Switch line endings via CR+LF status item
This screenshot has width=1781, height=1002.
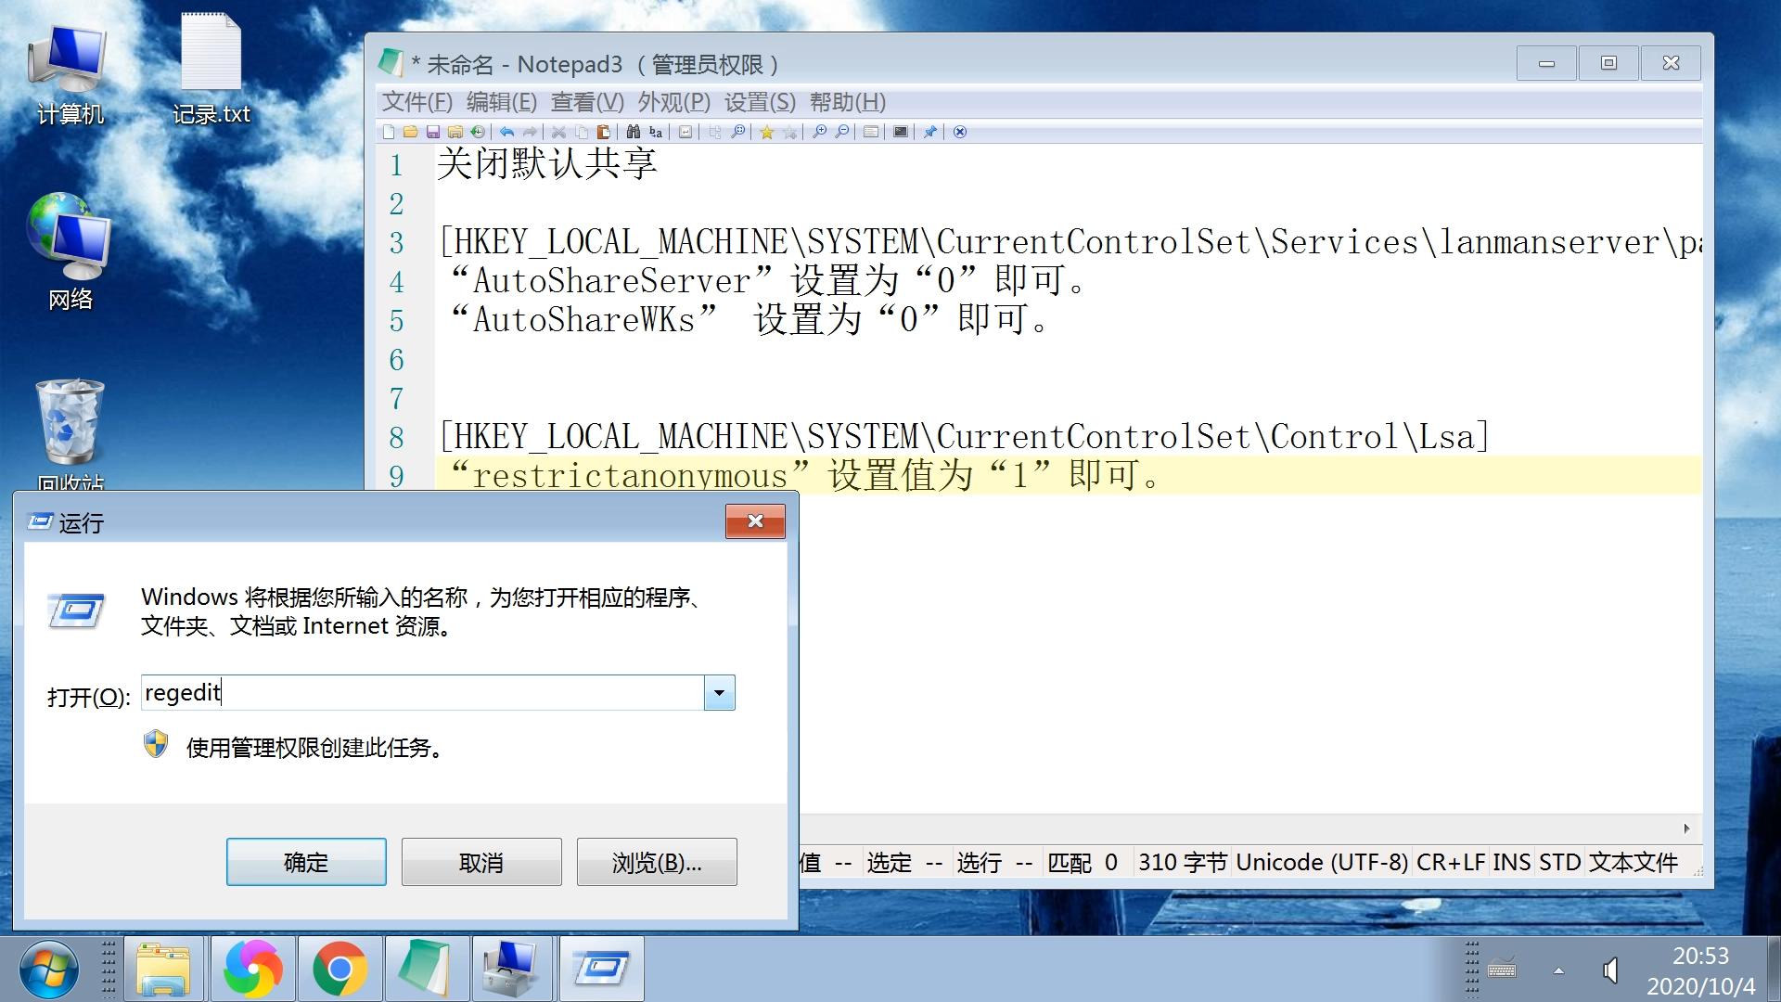[1452, 862]
